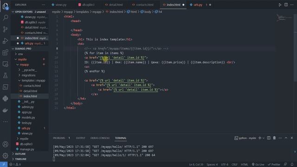Collapse the top mysite folder
The height and width of the screenshot is (167, 297).
pyautogui.click(x=16, y=59)
